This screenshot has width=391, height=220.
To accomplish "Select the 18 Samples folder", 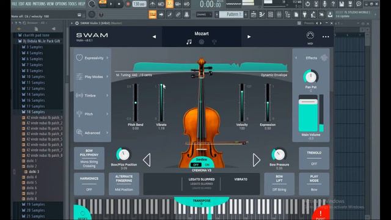I will (35, 112).
